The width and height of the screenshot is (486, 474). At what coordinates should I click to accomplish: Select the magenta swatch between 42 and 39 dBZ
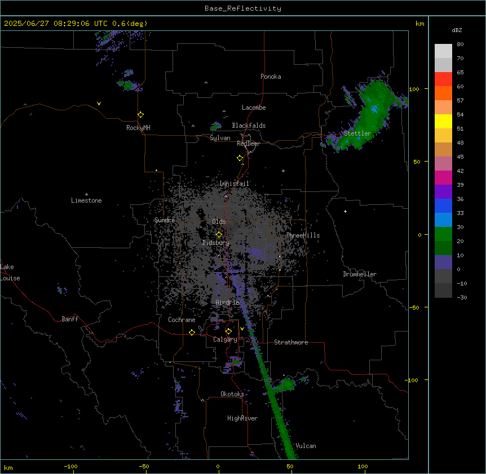click(443, 177)
